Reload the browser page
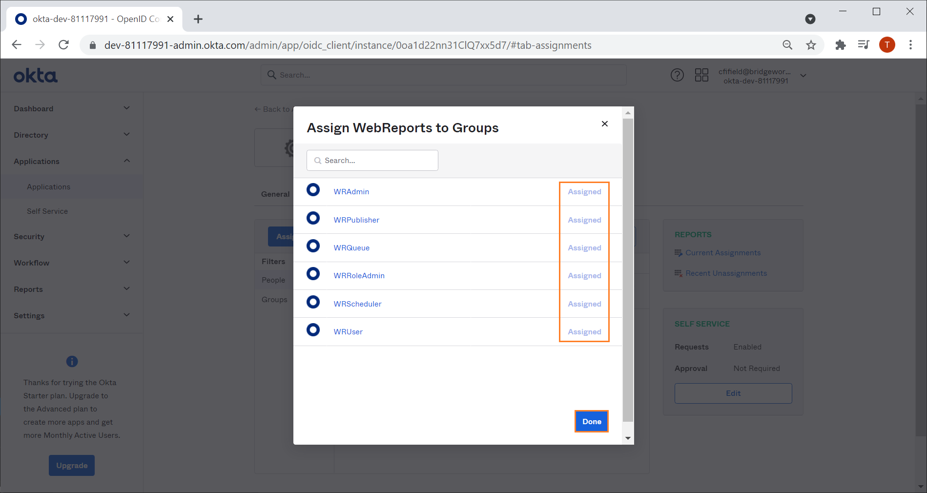This screenshot has height=493, width=927. click(x=63, y=45)
